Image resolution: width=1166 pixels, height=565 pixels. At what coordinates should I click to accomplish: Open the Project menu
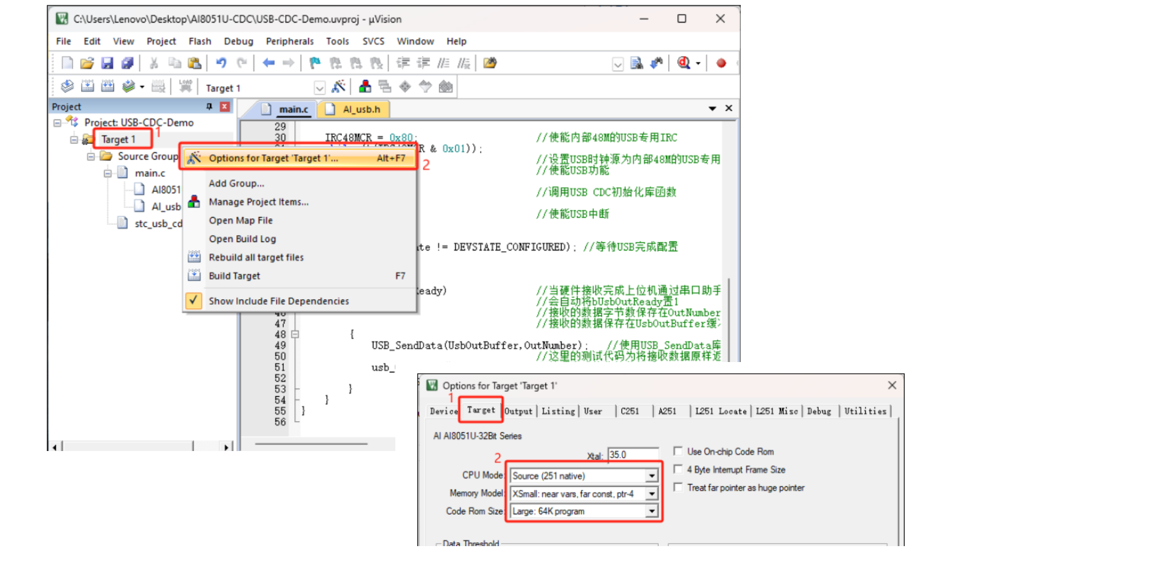pyautogui.click(x=161, y=41)
